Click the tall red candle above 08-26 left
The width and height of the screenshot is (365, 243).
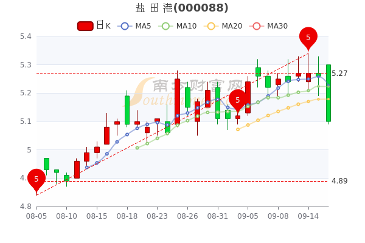[x=178, y=101]
